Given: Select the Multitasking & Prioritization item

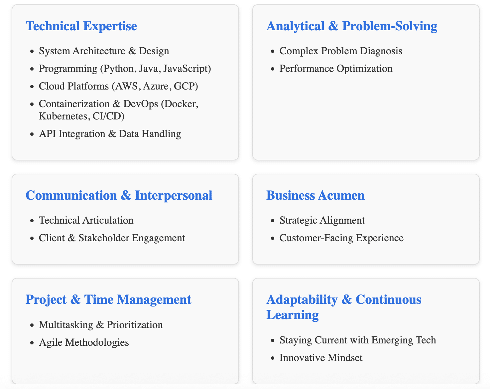Looking at the screenshot, I should [101, 325].
